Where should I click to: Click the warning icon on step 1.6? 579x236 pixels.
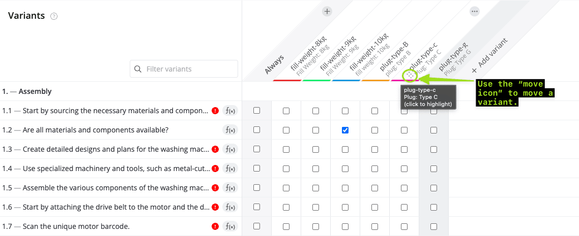coord(215,207)
